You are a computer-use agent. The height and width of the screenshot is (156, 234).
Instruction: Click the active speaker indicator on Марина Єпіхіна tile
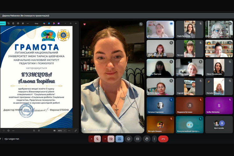pyautogui.click(x=171, y=24)
